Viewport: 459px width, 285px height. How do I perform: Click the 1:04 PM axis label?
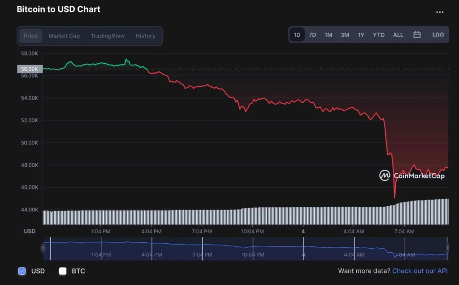coord(100,231)
